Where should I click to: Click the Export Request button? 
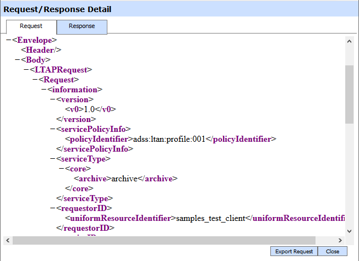tap(294, 251)
